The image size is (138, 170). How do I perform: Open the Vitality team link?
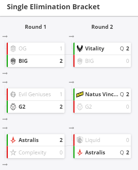pyautogui.click(x=95, y=49)
